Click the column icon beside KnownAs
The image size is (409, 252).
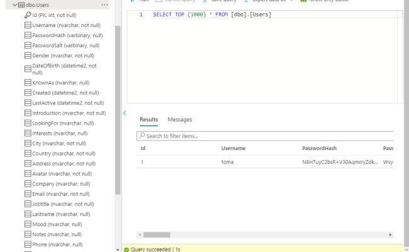click(28, 83)
